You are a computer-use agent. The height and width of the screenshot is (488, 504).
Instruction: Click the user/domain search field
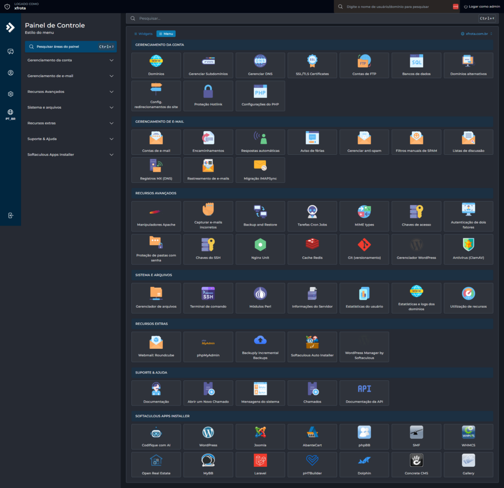click(x=394, y=6)
